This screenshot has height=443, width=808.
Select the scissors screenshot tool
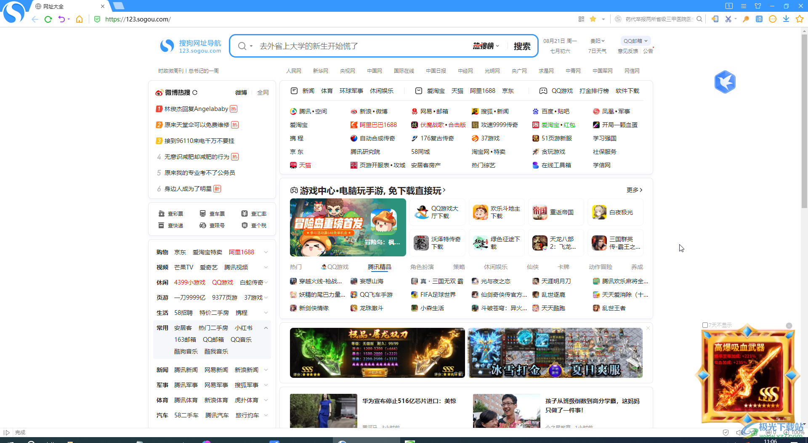[728, 19]
